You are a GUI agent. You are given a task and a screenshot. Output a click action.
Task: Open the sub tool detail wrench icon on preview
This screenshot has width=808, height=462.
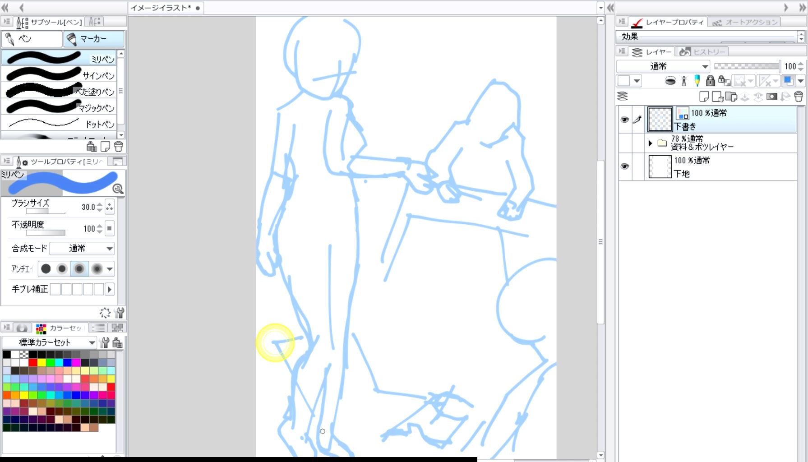[118, 189]
